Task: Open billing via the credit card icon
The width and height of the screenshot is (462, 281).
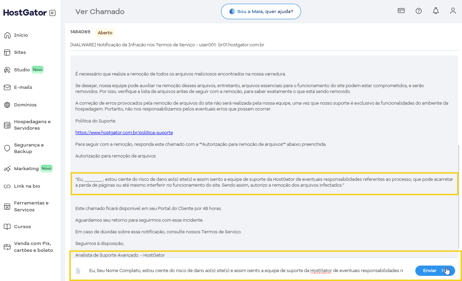Action: (401, 11)
